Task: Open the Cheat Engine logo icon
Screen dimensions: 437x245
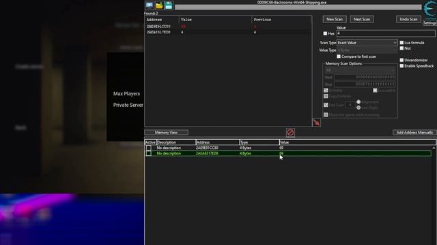Action: (x=430, y=9)
